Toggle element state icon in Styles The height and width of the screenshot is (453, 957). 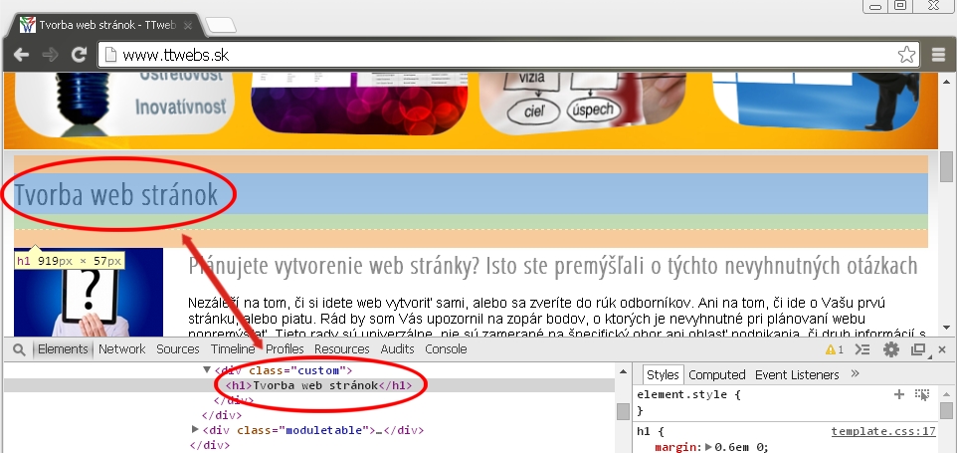point(921,394)
